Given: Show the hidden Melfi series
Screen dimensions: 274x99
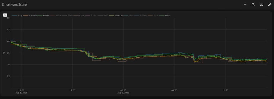Looking at the screenshot, I should 102,15.
